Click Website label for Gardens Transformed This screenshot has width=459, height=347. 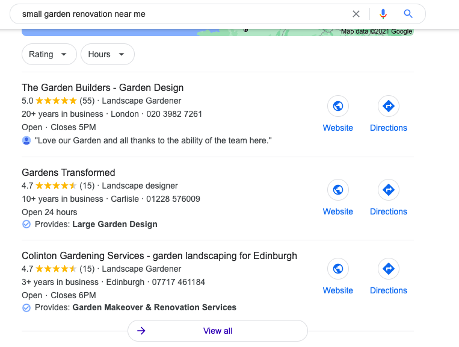tap(338, 211)
